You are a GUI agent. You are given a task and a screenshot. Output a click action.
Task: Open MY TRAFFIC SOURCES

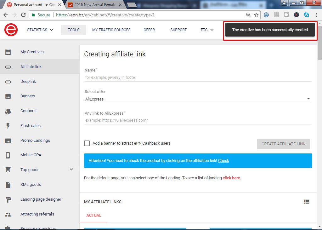pos(111,30)
